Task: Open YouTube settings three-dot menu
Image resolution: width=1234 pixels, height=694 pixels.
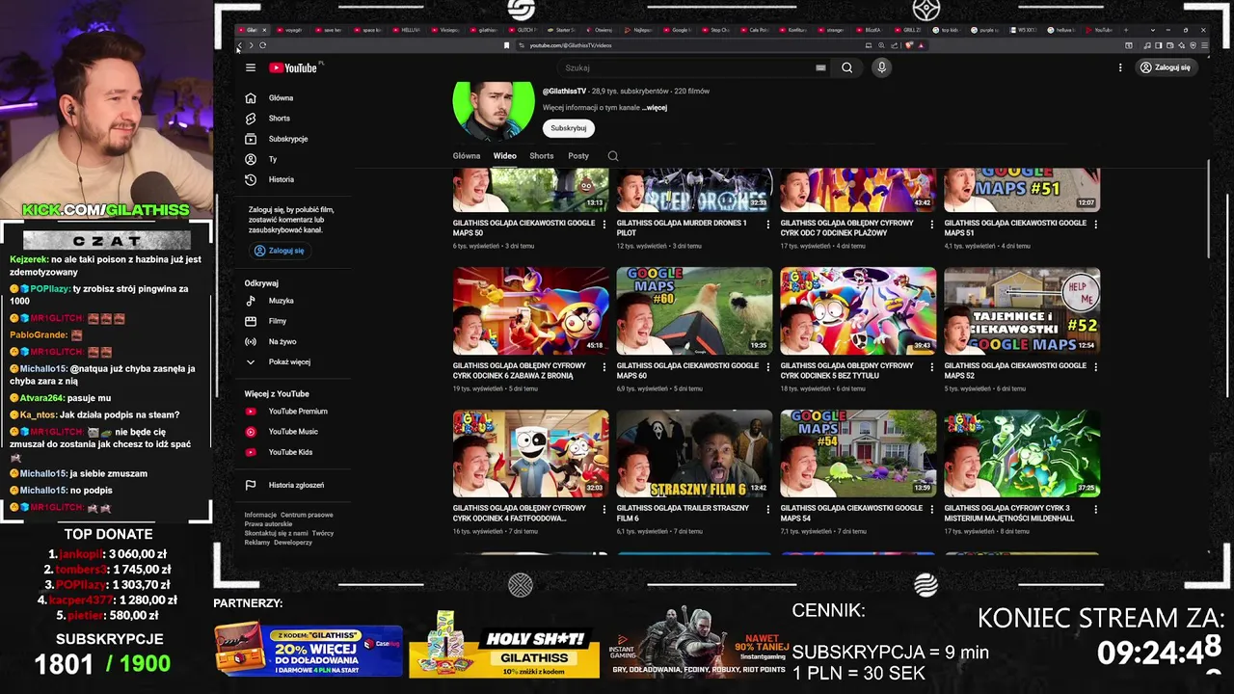Action: (1120, 67)
